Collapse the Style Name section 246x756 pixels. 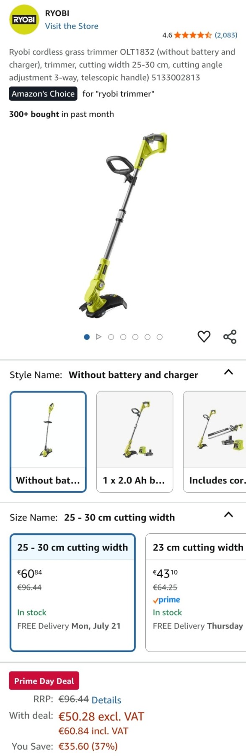228,372
